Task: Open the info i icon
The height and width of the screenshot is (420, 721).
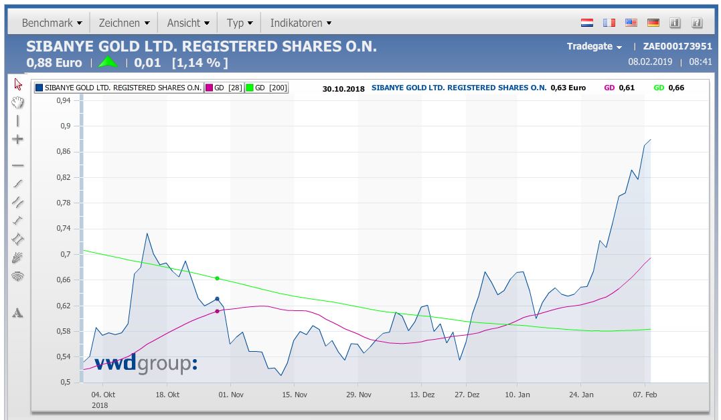Action: tap(675, 23)
